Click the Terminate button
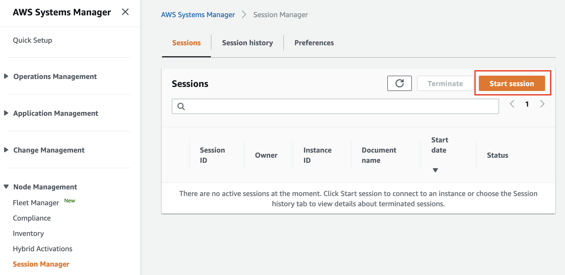This screenshot has height=275, width=565. 445,83
